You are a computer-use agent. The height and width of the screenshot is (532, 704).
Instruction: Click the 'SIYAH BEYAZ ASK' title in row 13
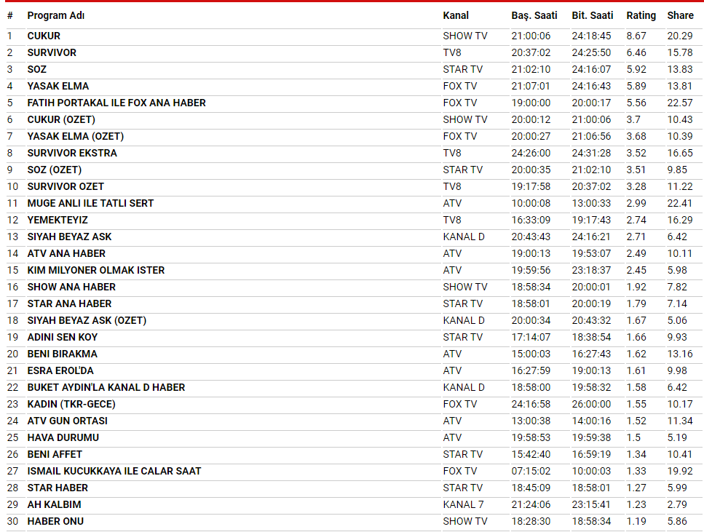pos(69,237)
